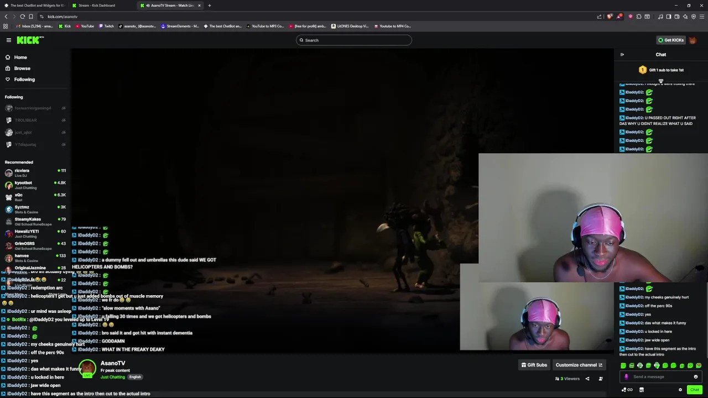Select the first green quick emote
Viewport: 708px width, 398px height.
(x=623, y=365)
